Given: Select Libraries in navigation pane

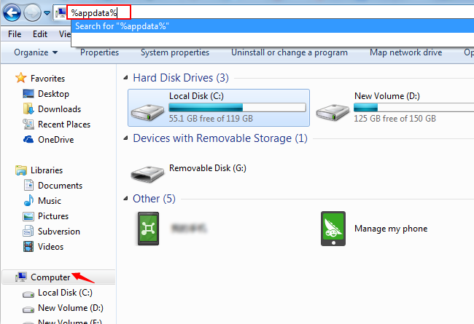Looking at the screenshot, I should pyautogui.click(x=47, y=170).
